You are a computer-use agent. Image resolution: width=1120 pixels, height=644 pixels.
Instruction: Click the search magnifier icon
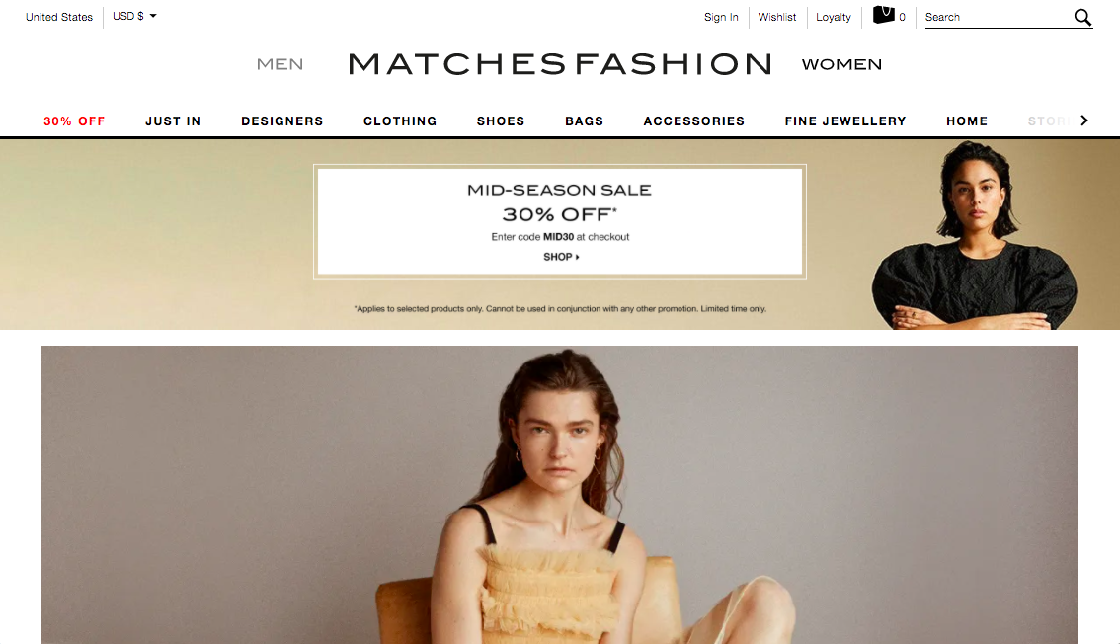1082,17
